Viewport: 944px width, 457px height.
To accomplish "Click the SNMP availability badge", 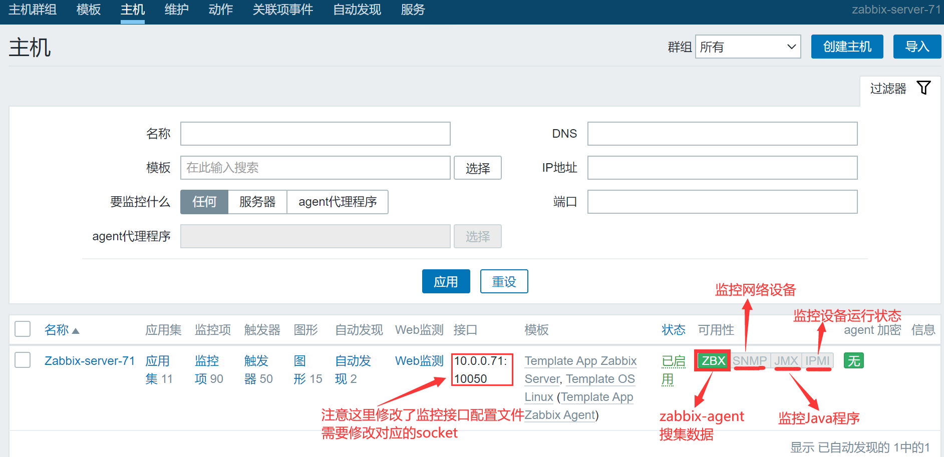I will [x=749, y=360].
